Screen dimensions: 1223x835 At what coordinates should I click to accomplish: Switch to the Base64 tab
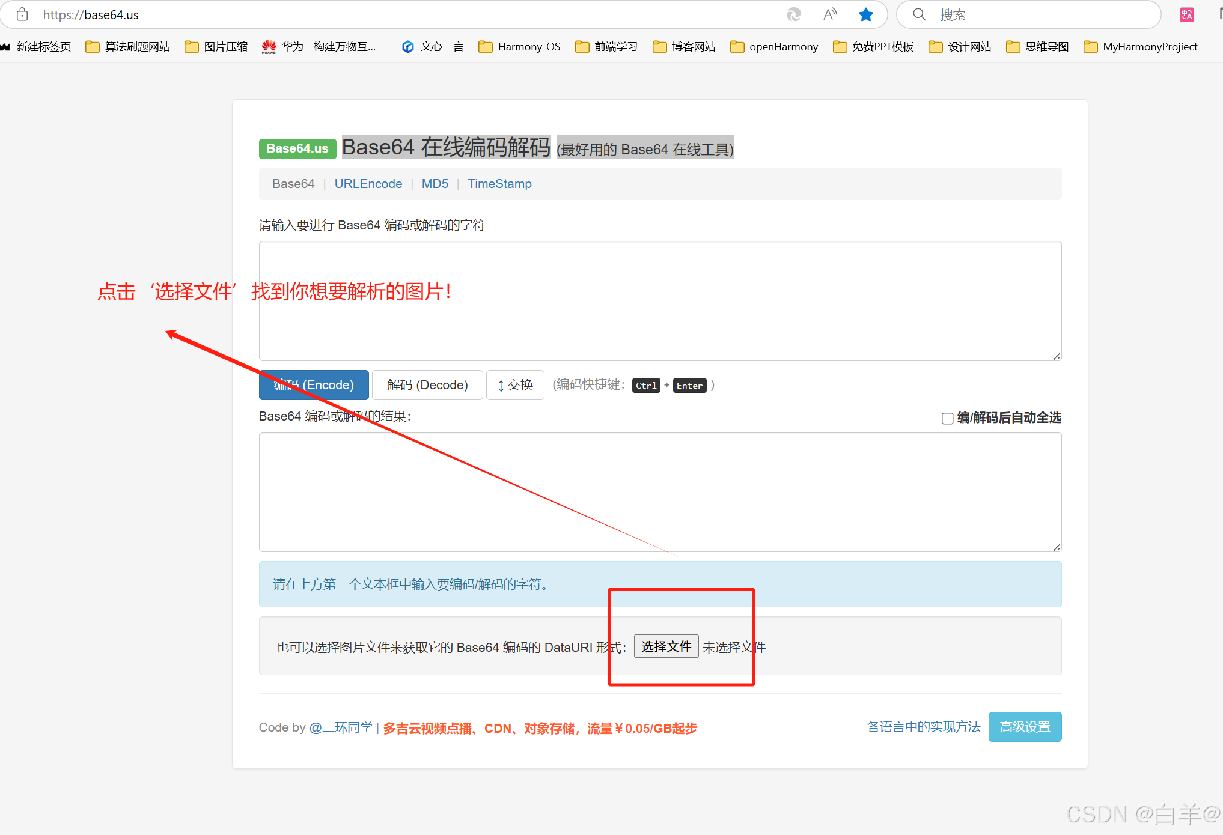[x=293, y=184]
